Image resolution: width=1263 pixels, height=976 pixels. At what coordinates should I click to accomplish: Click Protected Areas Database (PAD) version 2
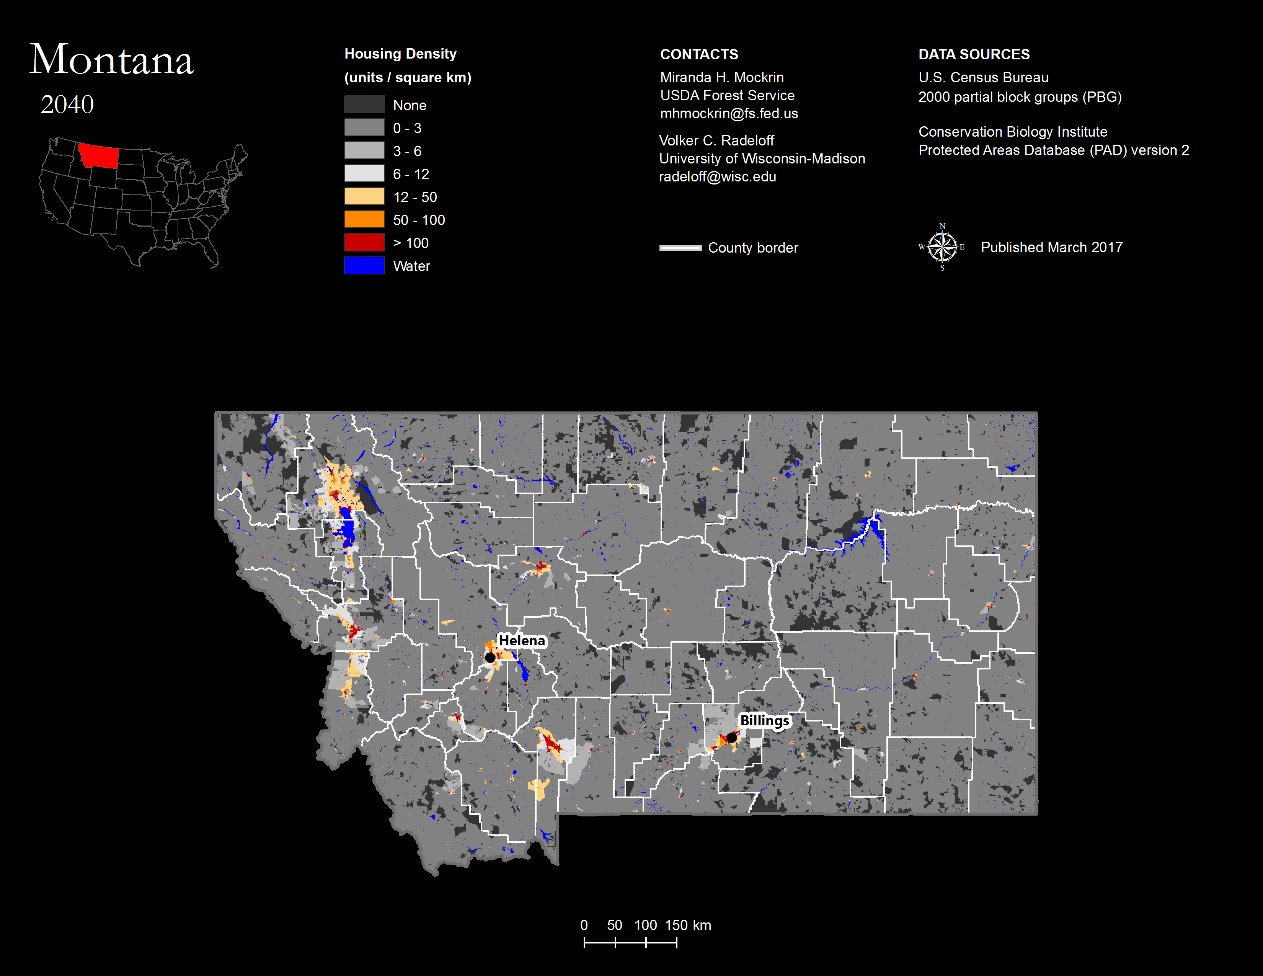pos(1054,150)
